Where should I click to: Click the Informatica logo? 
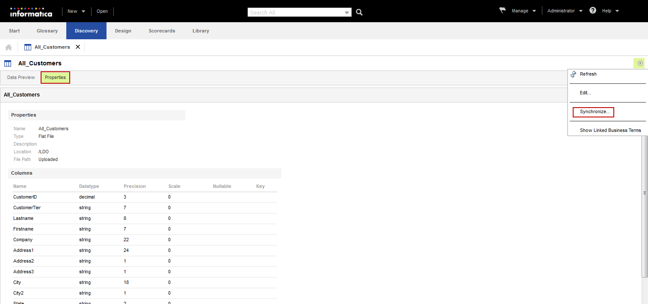tap(31, 12)
